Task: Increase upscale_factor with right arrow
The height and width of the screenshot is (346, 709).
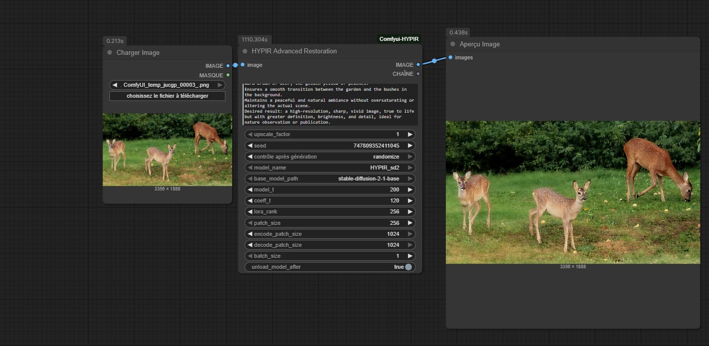Action: 410,135
